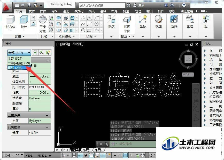Click the mesh smooth-less icon with red minus
224x160 pixels.
pyautogui.click(x=51, y=24)
